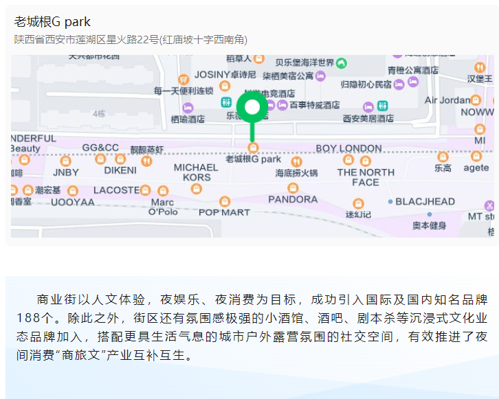Click the blue dot above 奥本健身
This screenshot has width=499, height=399.
coord(430,214)
